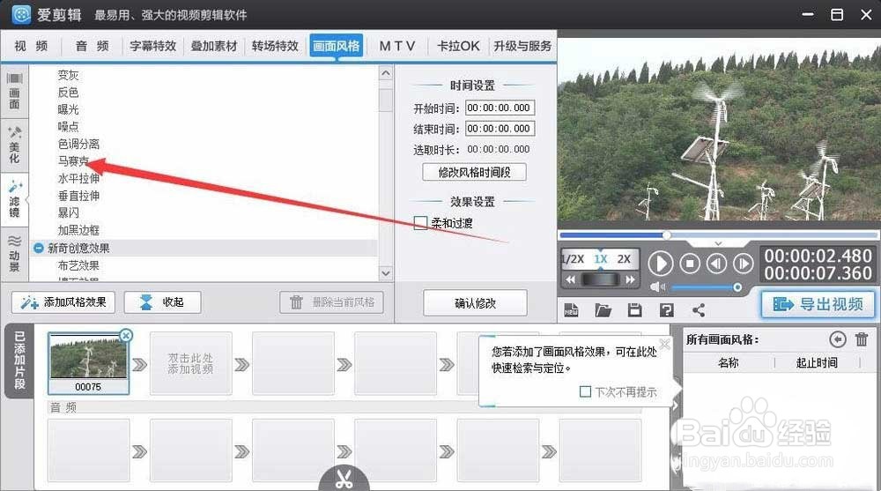The width and height of the screenshot is (881, 491).
Task: Click the share icon
Action: click(x=699, y=310)
